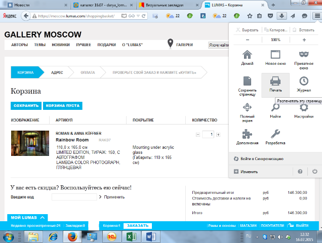The height and width of the screenshot is (243, 322).
Task: Open the ПОДАРКИ site menu
Action: (107, 45)
